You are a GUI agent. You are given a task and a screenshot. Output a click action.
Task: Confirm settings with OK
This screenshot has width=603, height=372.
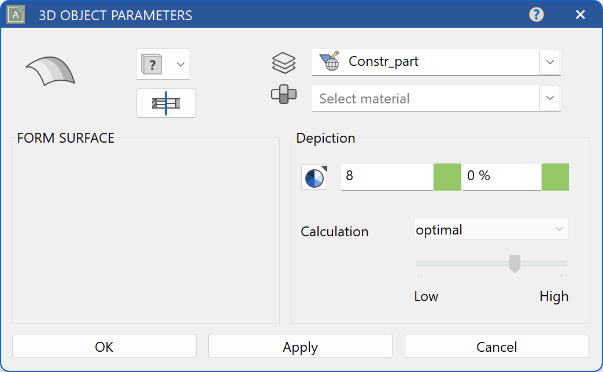point(103,346)
